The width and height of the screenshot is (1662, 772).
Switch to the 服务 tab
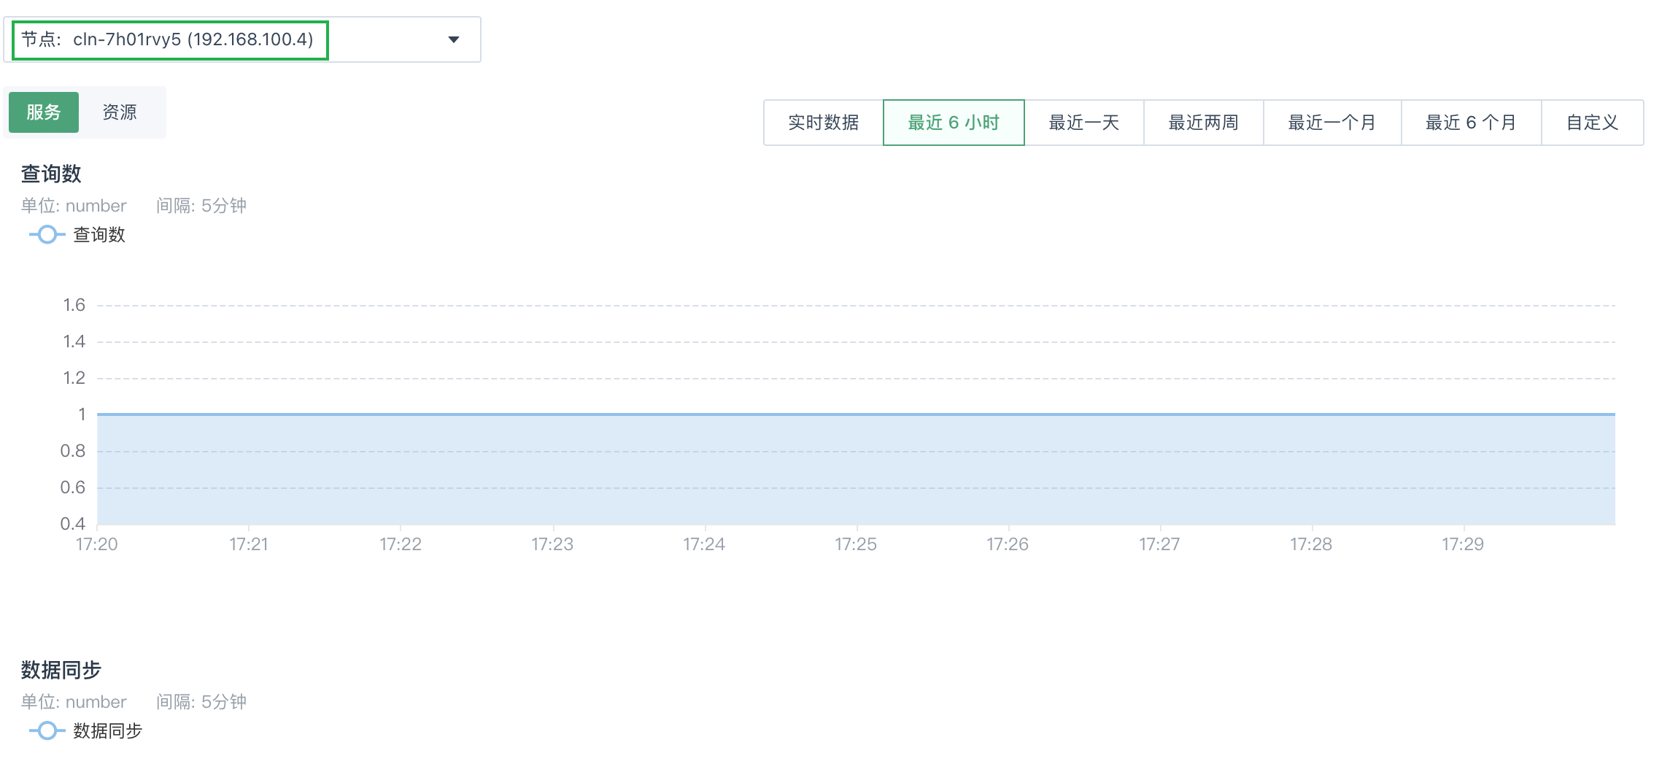click(43, 112)
